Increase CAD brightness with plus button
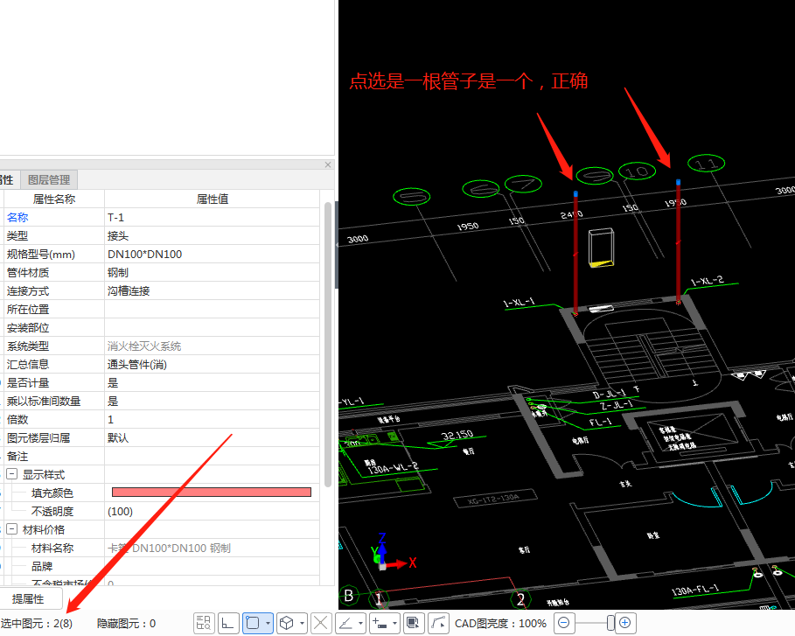 point(625,622)
